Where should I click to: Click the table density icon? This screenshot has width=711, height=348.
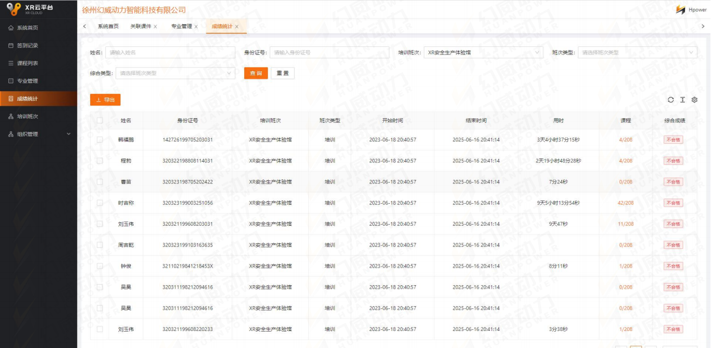click(683, 100)
